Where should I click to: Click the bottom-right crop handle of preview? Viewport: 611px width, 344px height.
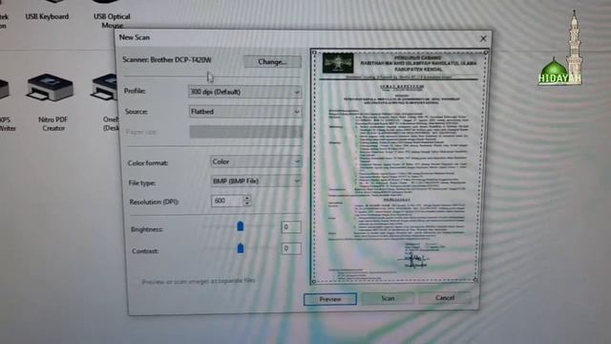click(x=475, y=279)
